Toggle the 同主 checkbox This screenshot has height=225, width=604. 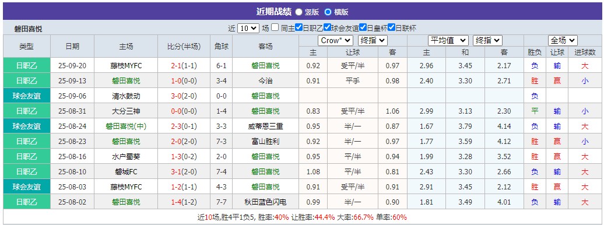click(275, 27)
